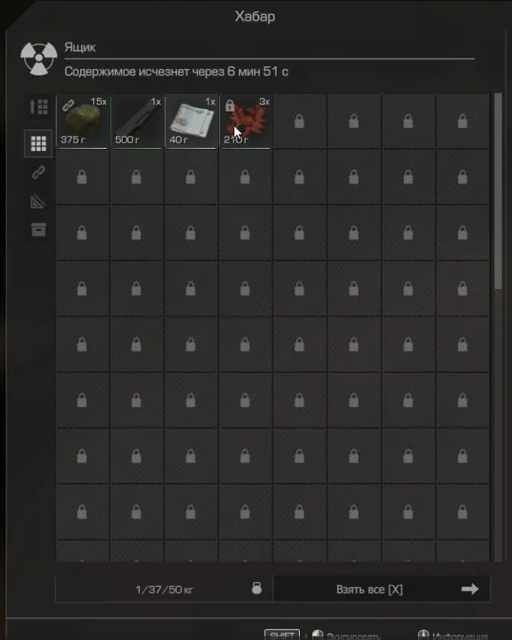512x640 pixels.
Task: Click the first locked slot after red item
Action: point(299,121)
